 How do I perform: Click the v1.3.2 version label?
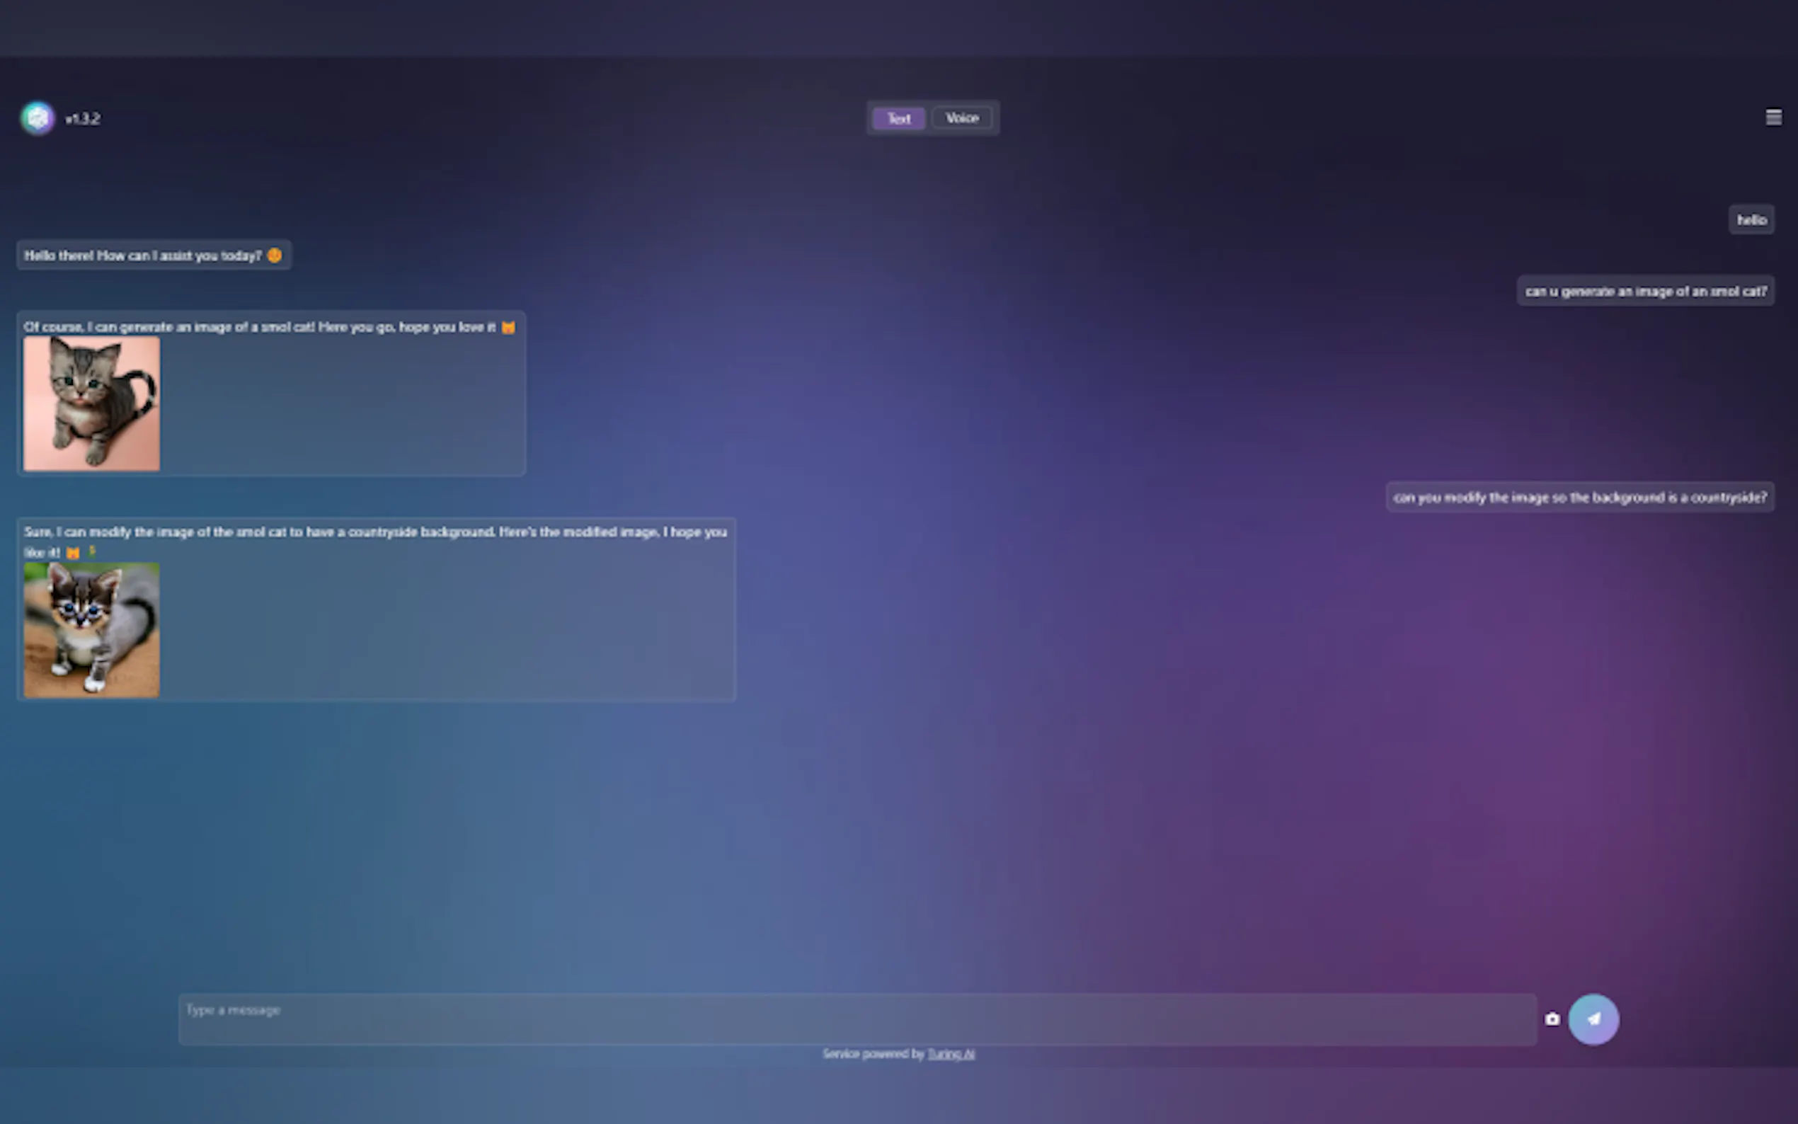pos(83,119)
